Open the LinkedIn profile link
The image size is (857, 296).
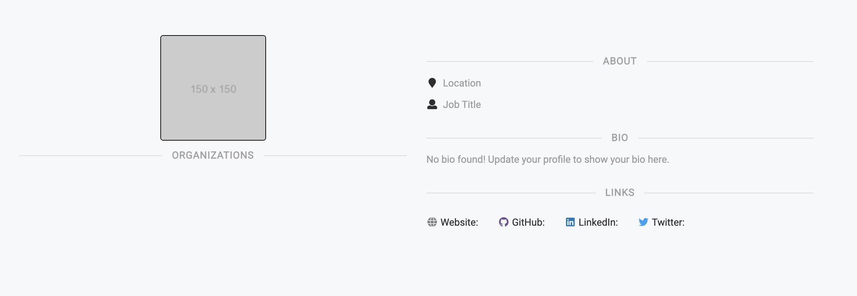pos(598,222)
